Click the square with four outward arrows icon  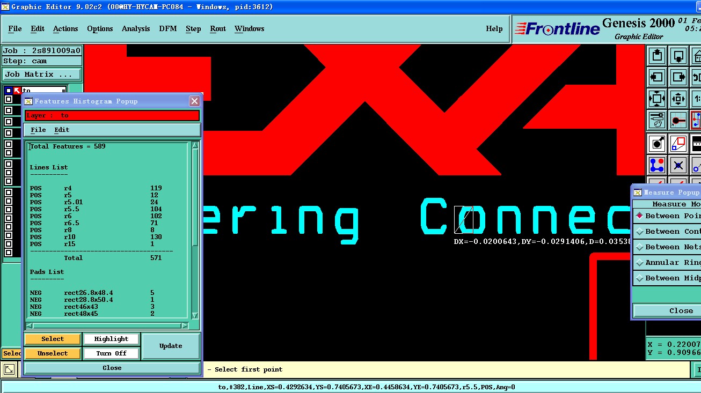[x=657, y=99]
